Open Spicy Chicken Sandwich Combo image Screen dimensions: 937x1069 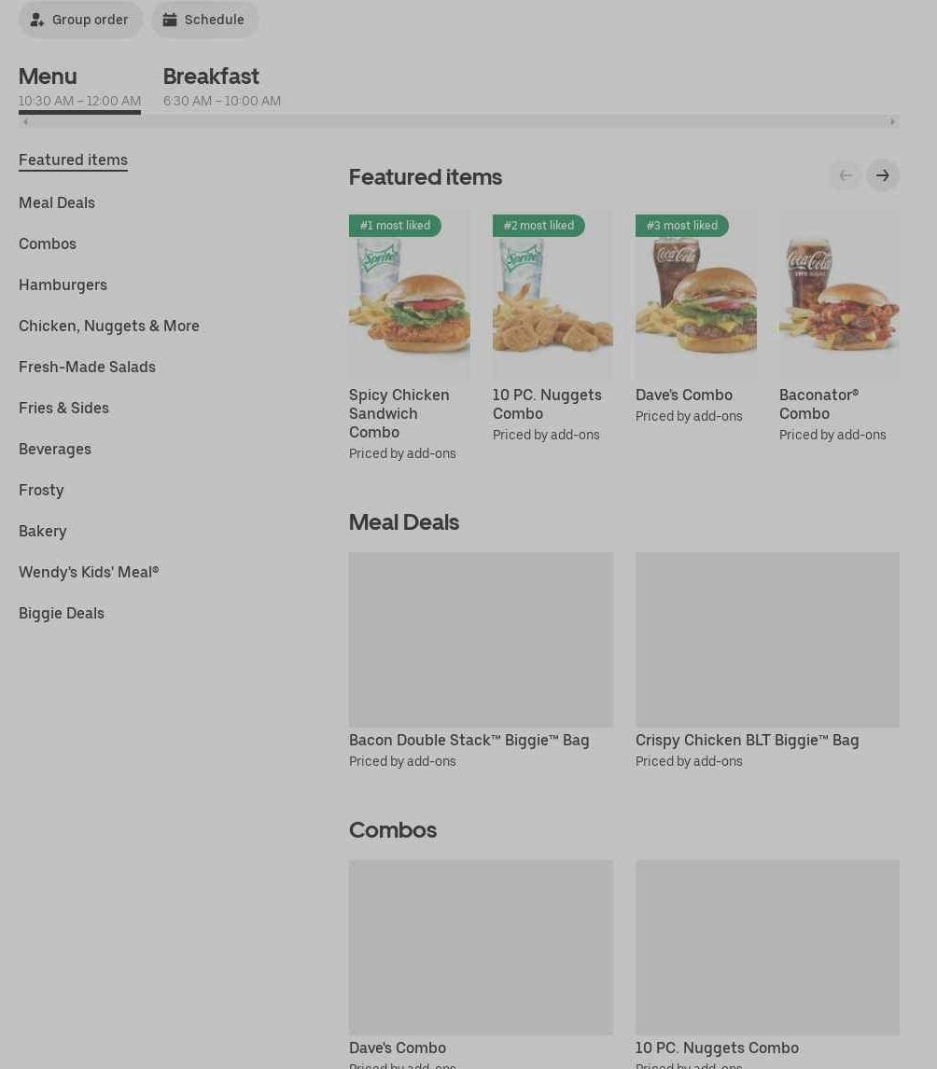[409, 295]
